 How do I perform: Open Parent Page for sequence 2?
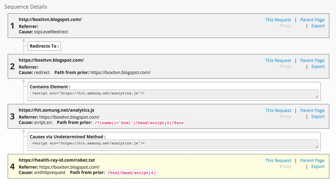point(312,60)
